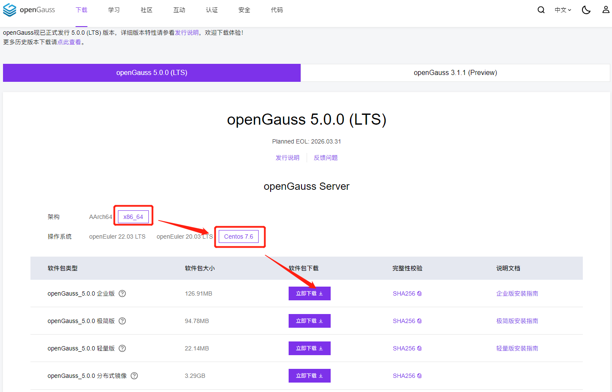Download the 轻量版 package
The width and height of the screenshot is (612, 392).
[310, 348]
